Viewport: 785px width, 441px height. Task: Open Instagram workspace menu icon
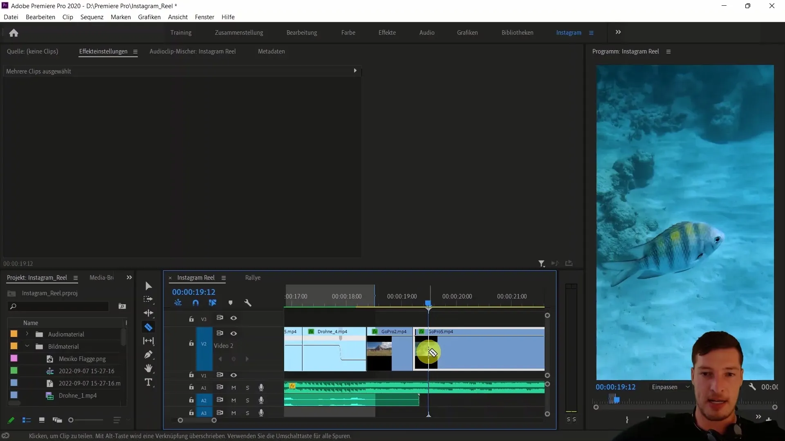click(x=591, y=33)
